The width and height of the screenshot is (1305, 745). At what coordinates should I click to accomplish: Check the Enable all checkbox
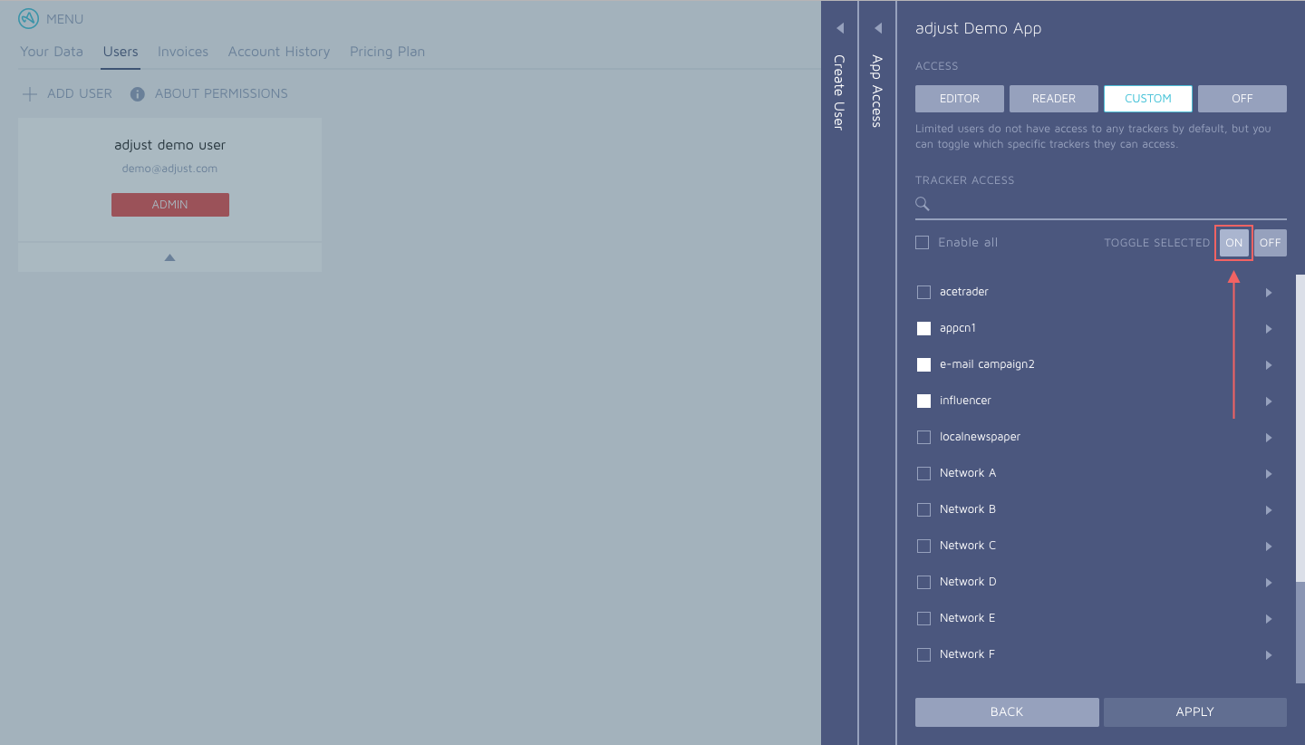click(923, 242)
